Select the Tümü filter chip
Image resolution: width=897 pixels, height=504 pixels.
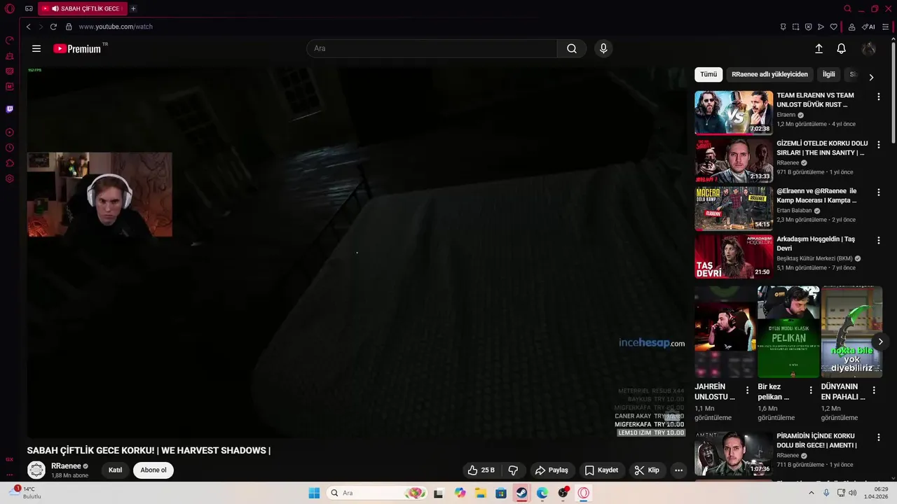708,74
